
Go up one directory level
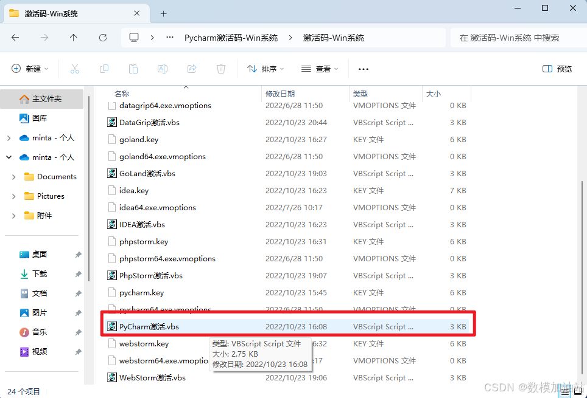click(x=74, y=38)
